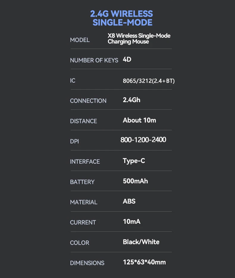Select the ABS material value
The width and height of the screenshot is (235, 278).
pos(129,201)
